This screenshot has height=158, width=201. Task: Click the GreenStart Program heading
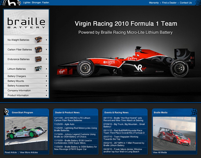22,112
